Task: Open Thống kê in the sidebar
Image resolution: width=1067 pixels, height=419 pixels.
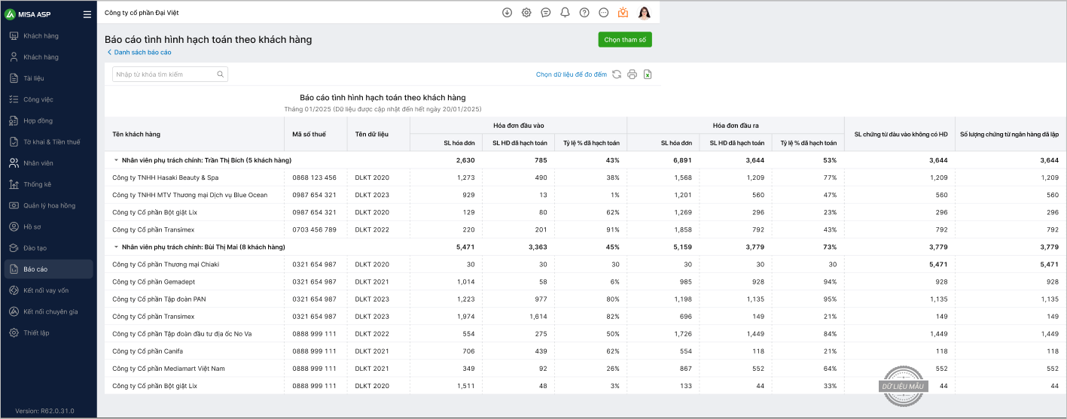Action: (49, 184)
